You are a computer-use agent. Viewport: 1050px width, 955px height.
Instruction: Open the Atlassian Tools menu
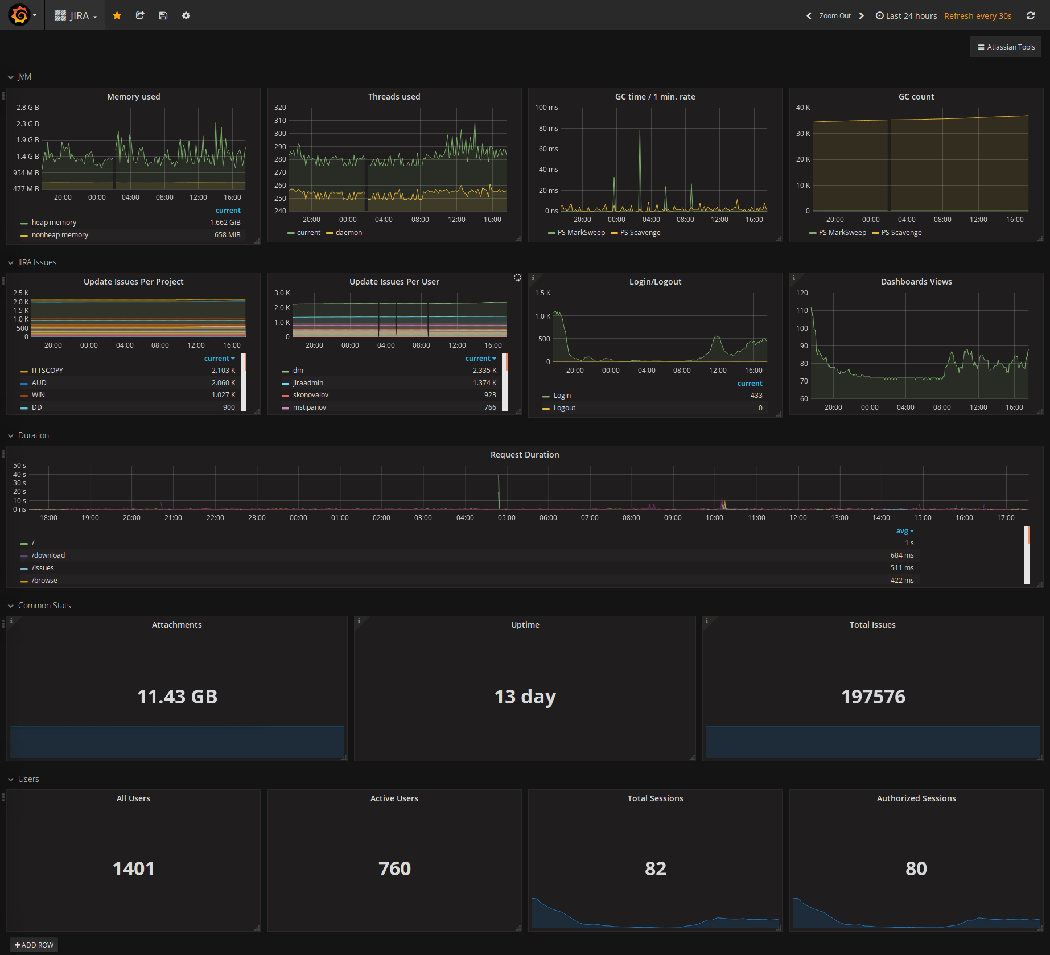pyautogui.click(x=1005, y=47)
